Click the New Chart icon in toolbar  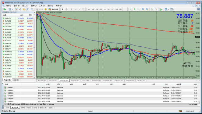tap(5, 9)
